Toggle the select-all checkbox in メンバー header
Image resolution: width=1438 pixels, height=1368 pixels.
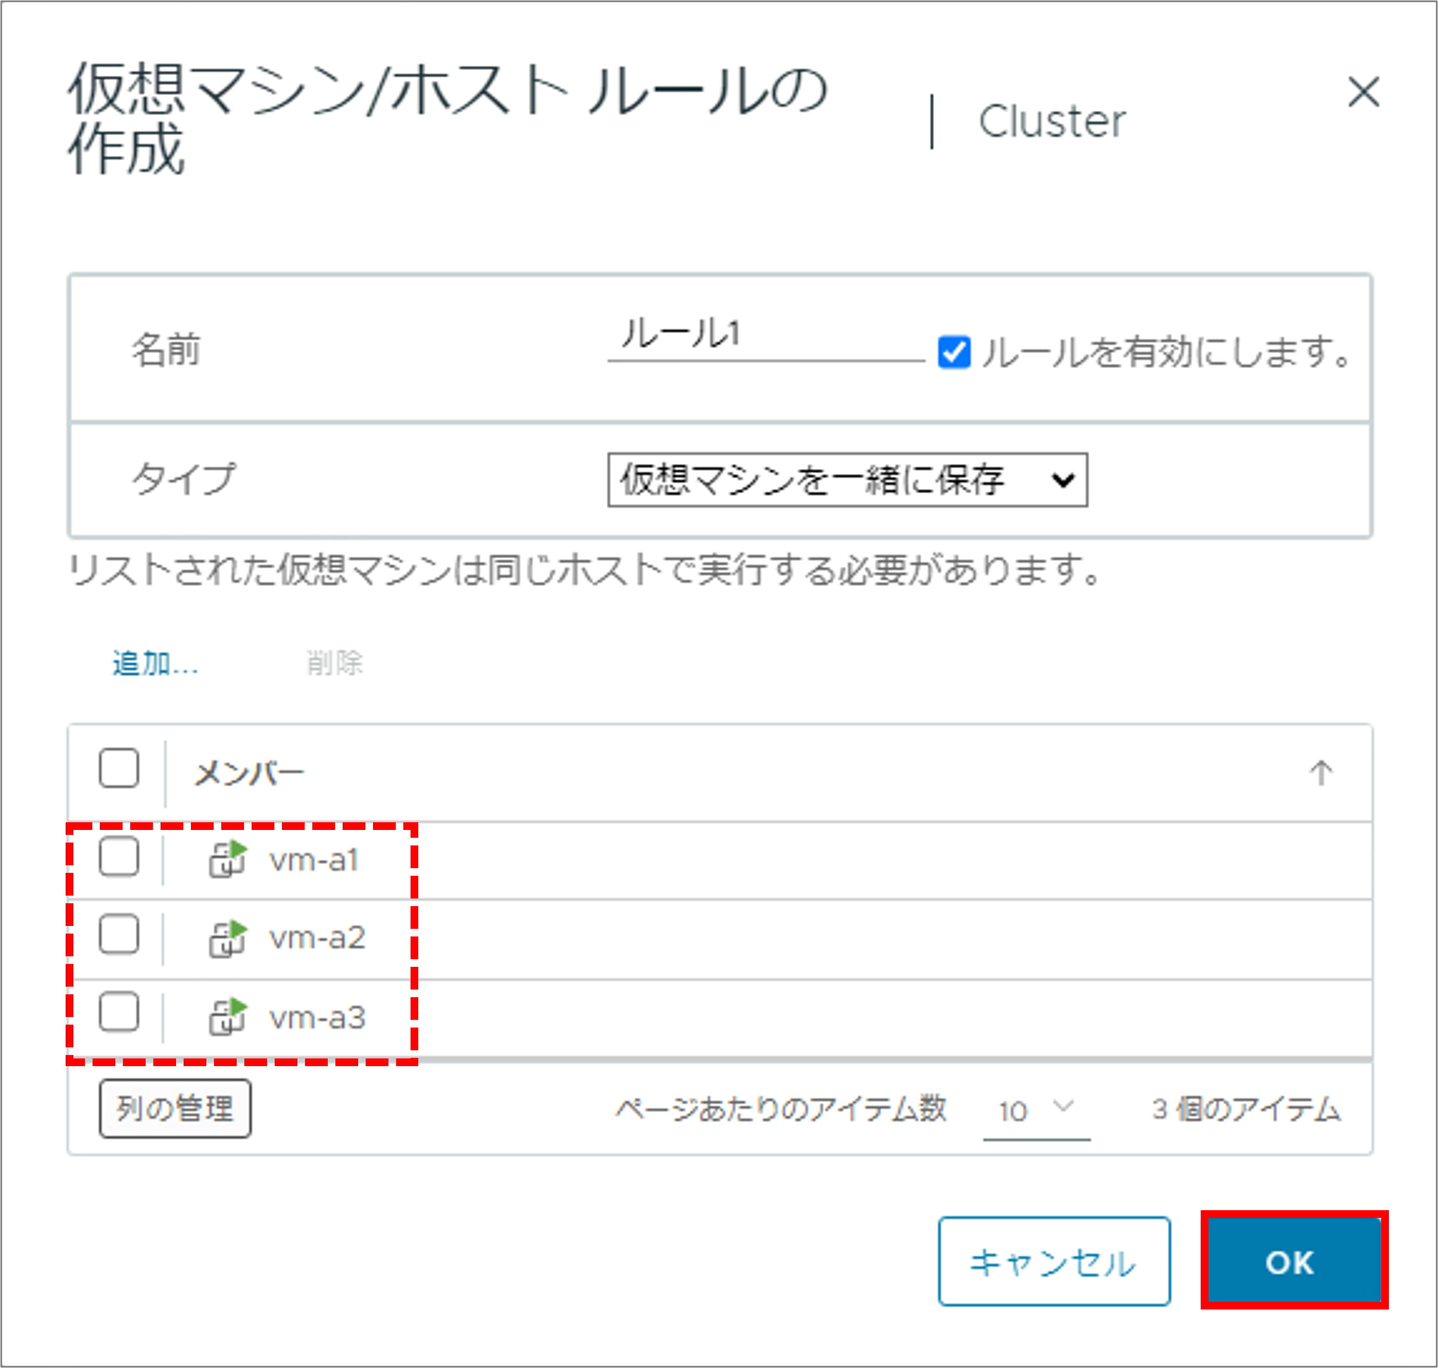119,769
